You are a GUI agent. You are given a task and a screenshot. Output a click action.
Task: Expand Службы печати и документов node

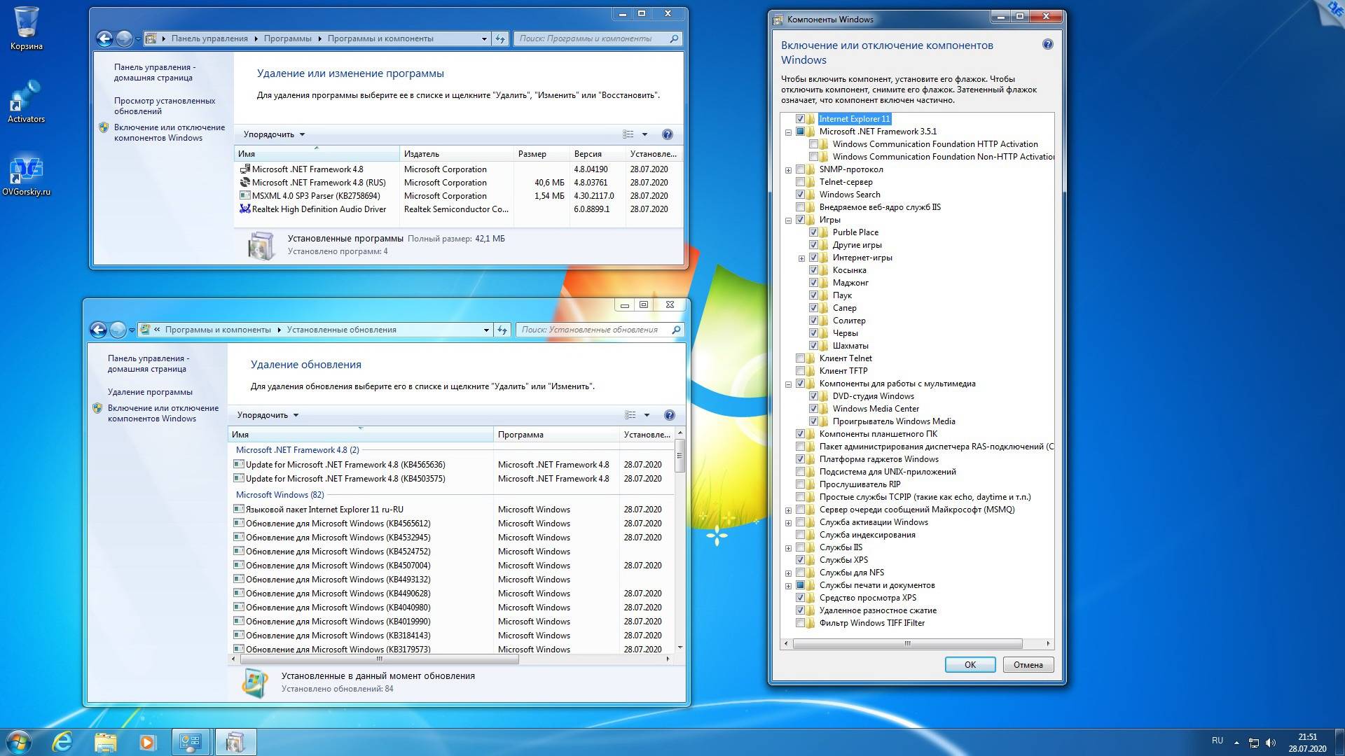point(788,586)
